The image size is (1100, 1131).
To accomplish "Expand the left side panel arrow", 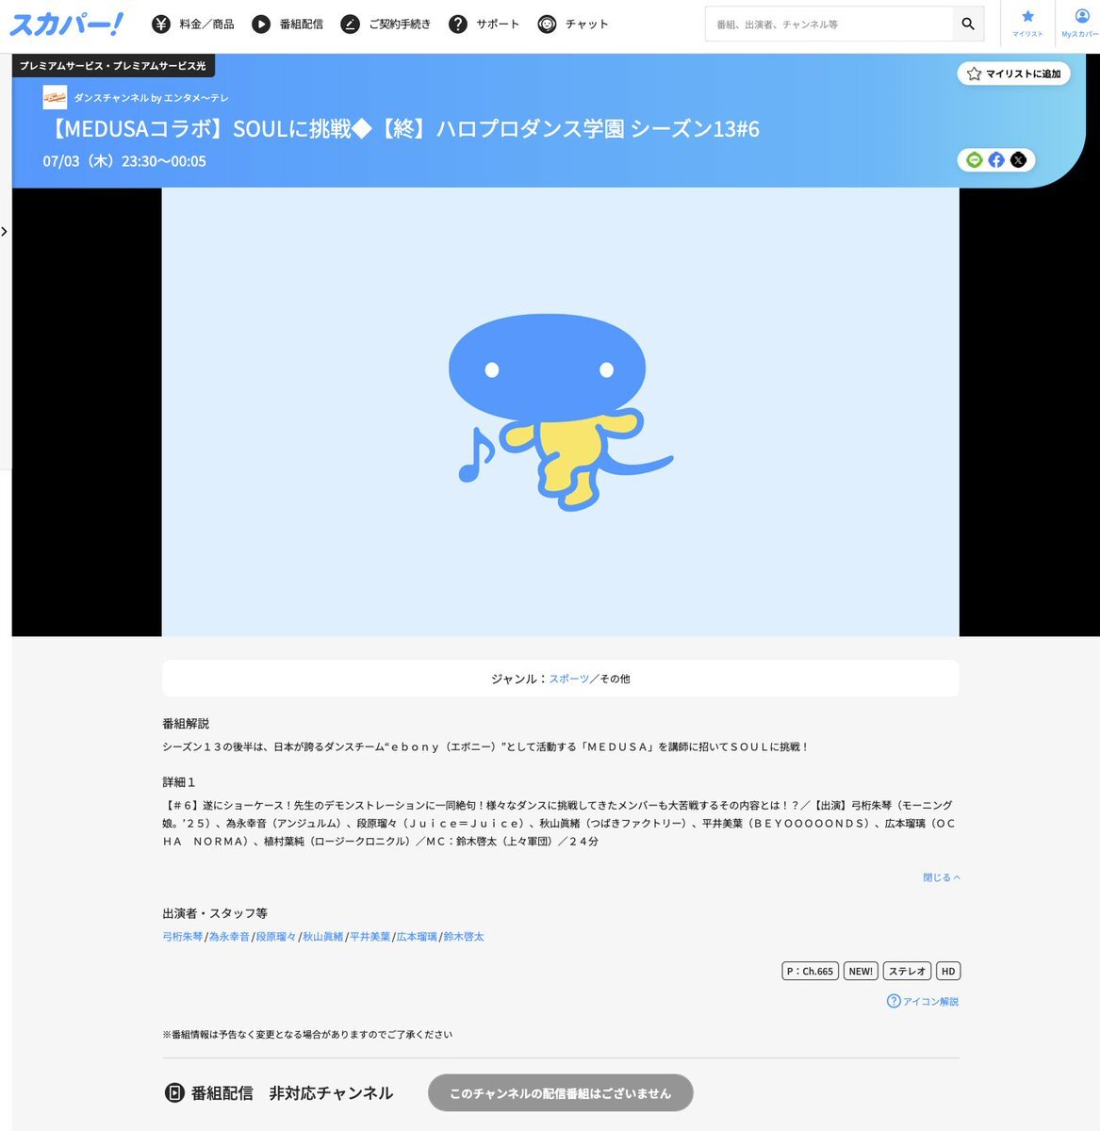I will click(5, 232).
